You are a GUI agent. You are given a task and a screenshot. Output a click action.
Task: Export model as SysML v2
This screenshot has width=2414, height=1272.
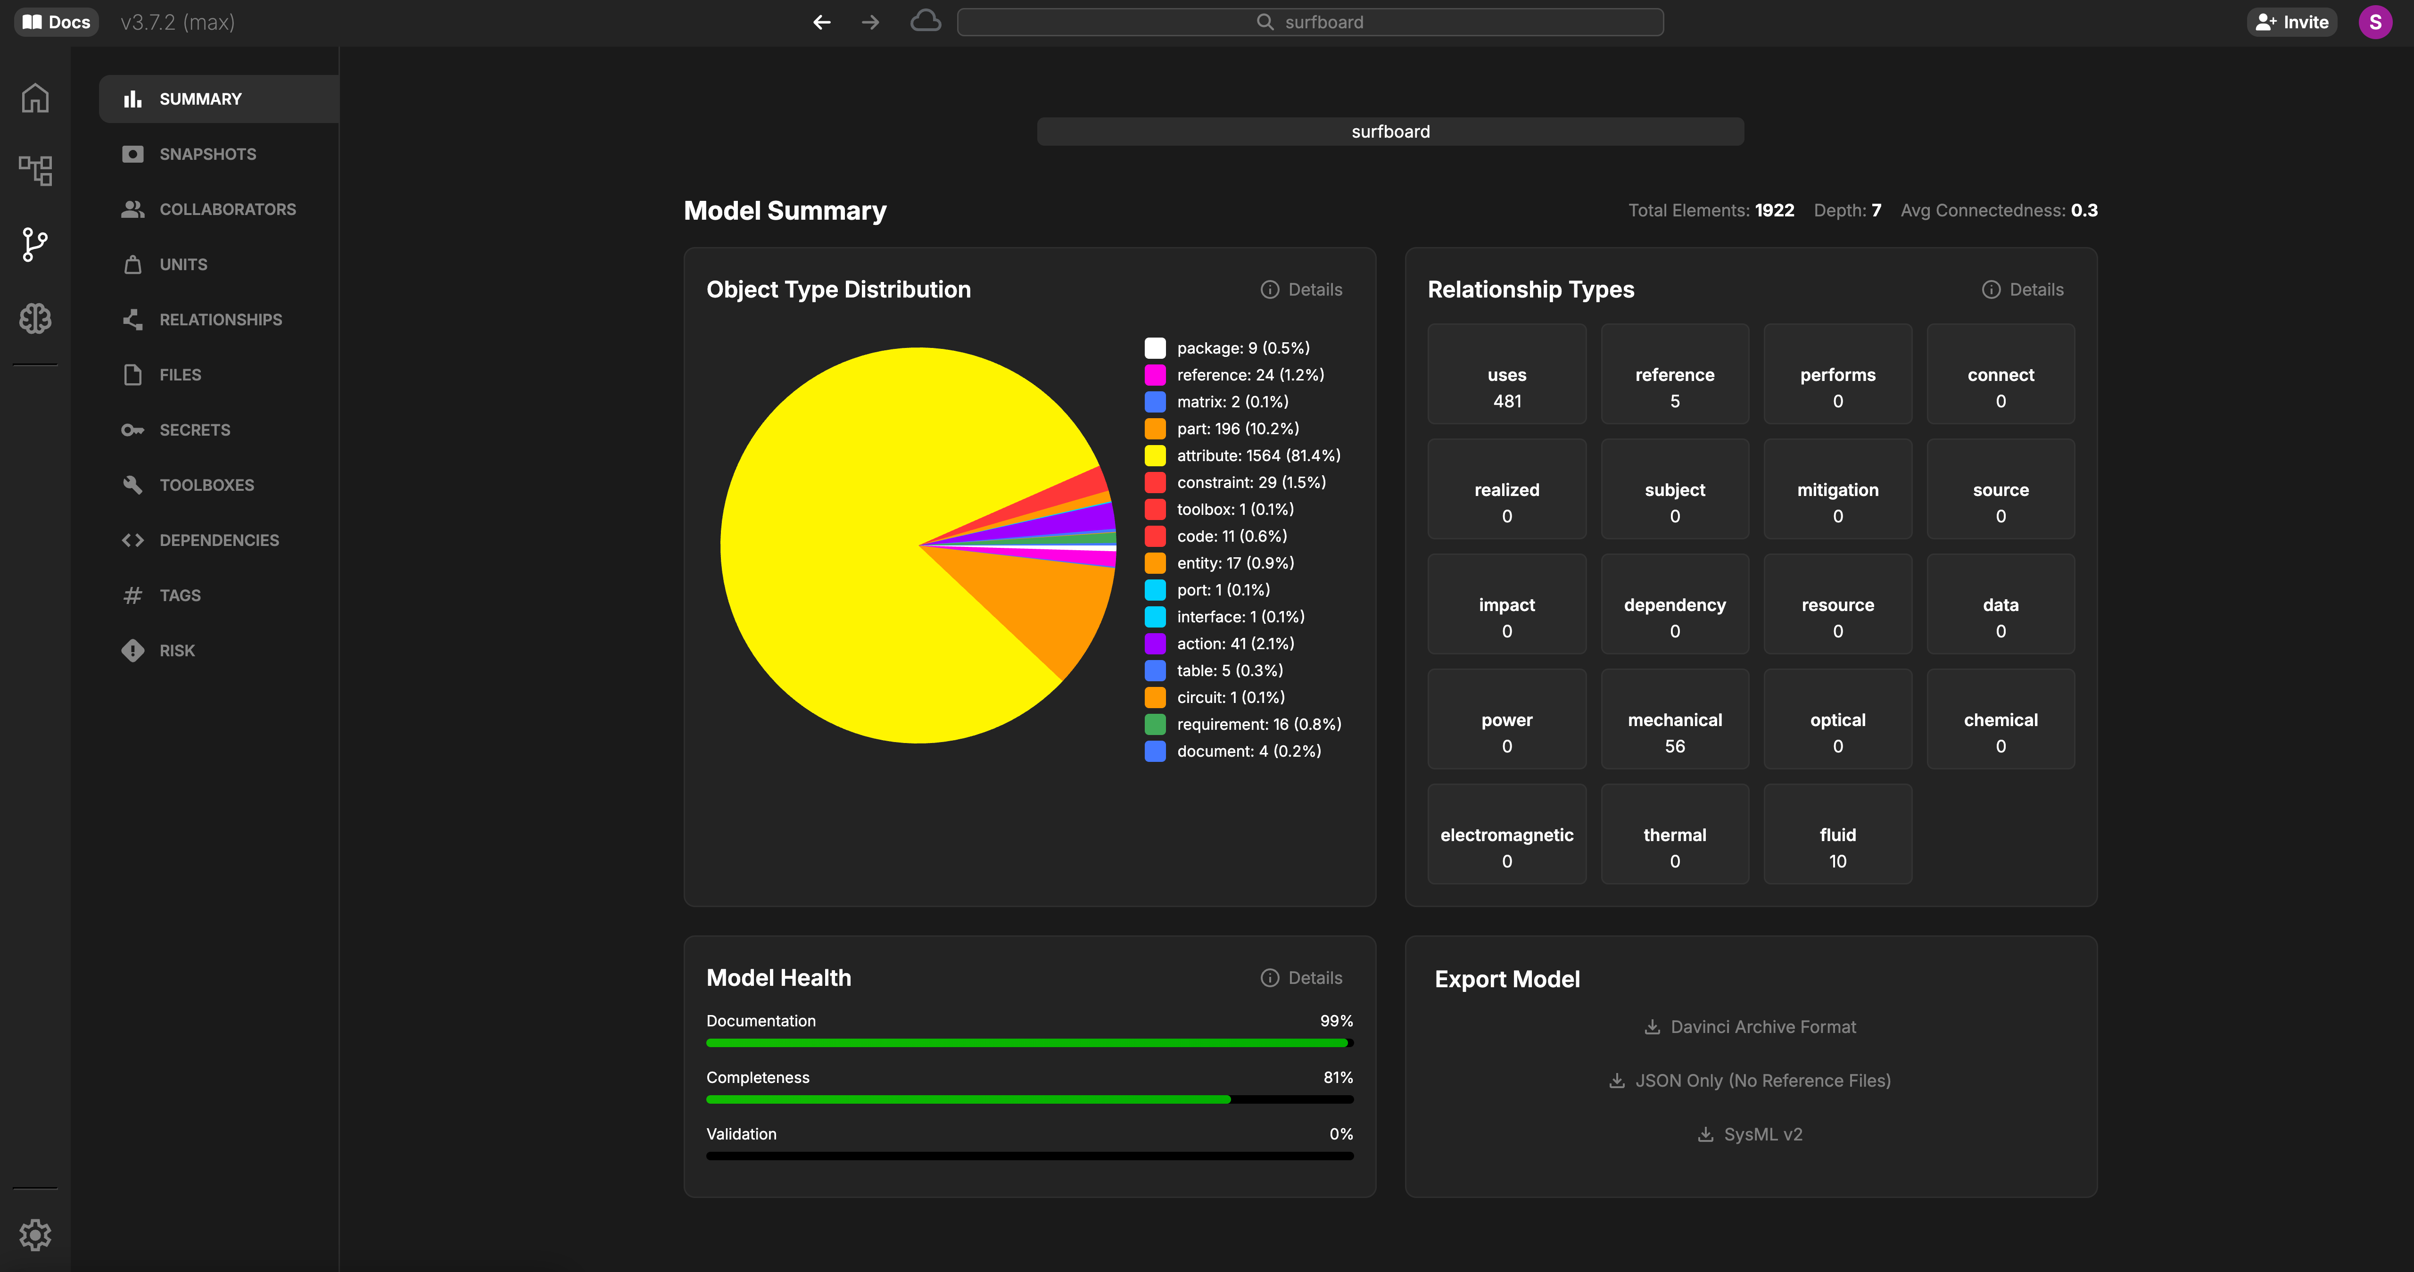click(x=1750, y=1134)
